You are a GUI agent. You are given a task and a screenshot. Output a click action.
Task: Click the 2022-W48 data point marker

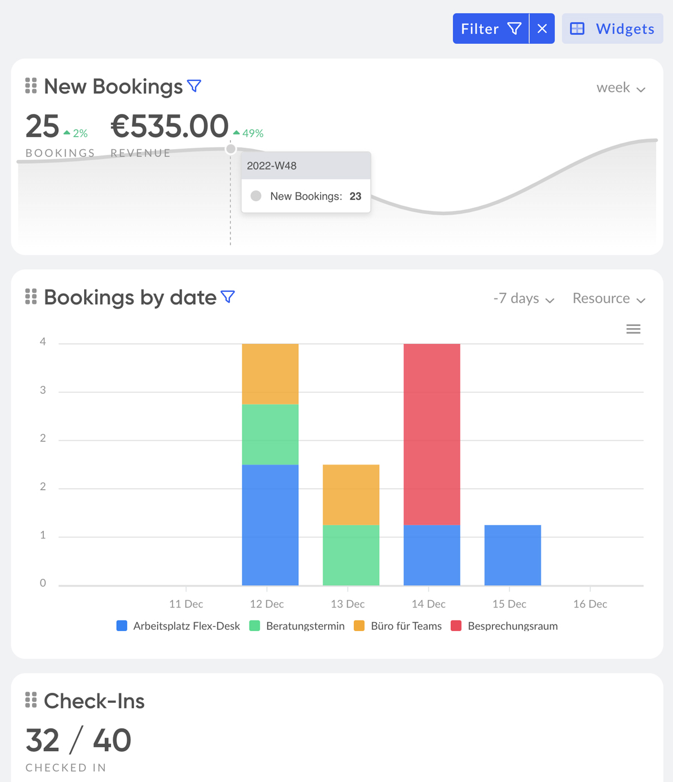point(231,149)
